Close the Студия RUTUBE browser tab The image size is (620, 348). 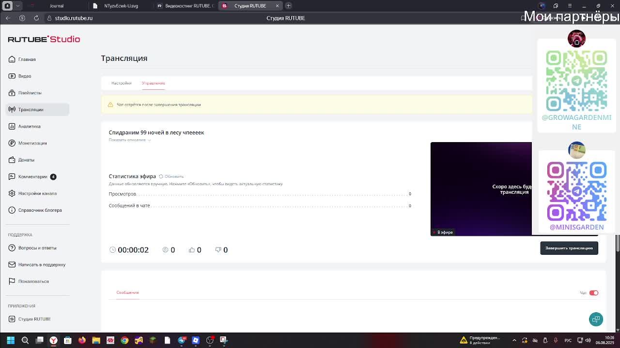278,6
